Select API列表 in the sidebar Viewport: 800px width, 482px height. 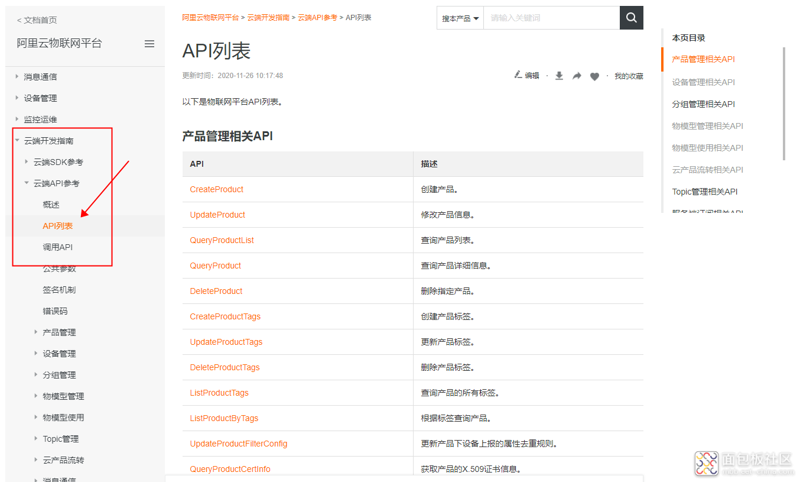pos(58,226)
